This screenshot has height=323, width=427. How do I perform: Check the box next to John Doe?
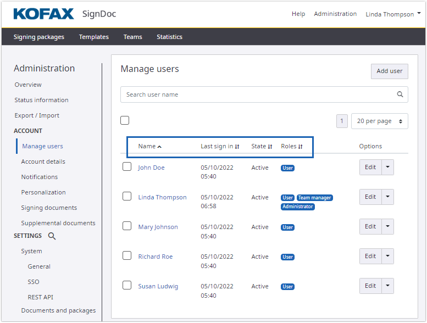127,166
